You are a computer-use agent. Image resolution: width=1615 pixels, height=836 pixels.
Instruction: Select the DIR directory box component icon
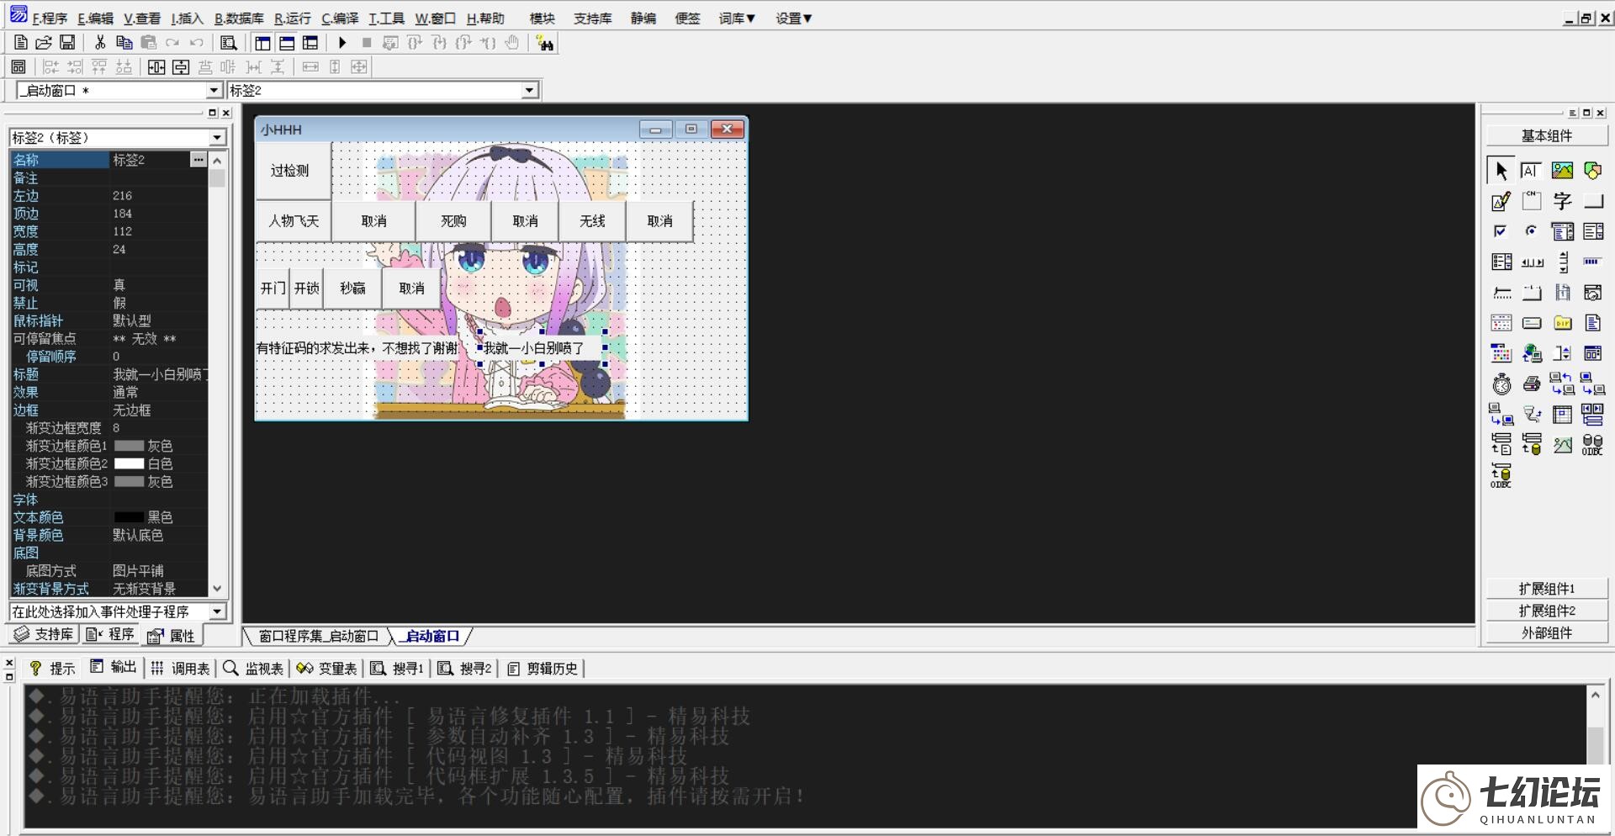click(x=1562, y=323)
